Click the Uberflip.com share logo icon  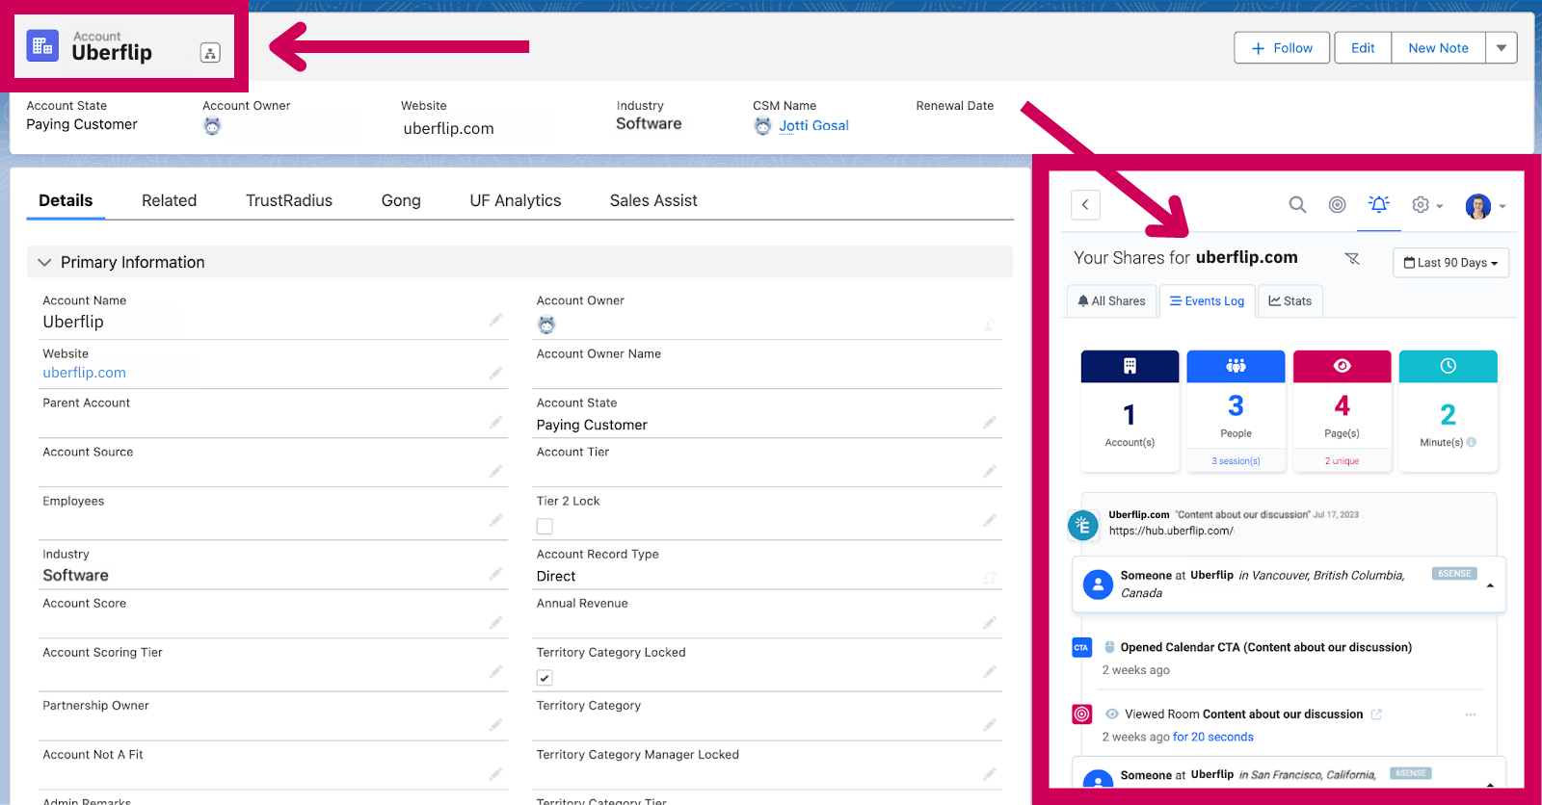pyautogui.click(x=1083, y=525)
